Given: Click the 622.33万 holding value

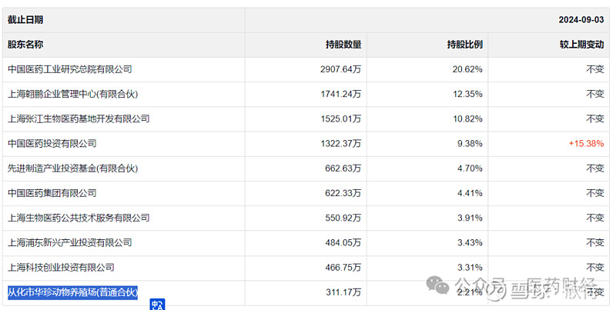Looking at the screenshot, I should coord(343,193).
